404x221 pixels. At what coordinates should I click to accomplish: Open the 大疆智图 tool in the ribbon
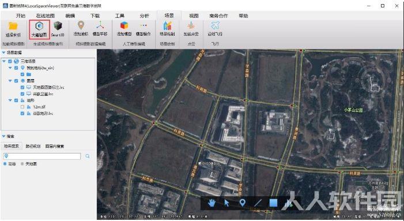(39, 29)
